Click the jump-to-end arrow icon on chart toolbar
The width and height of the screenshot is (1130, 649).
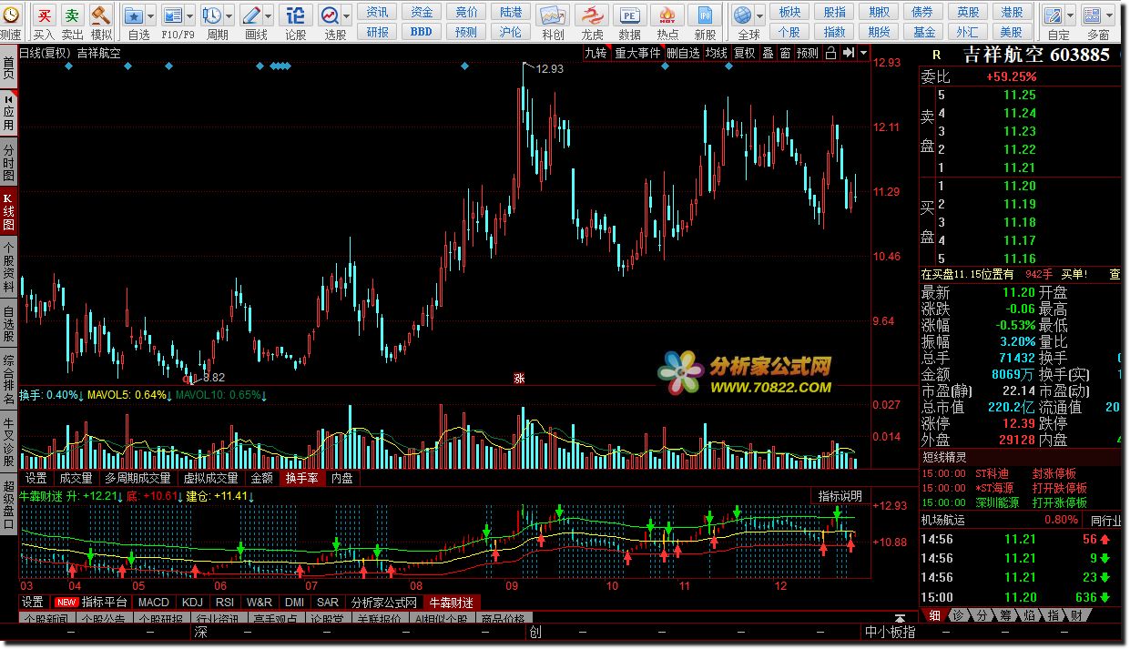tap(848, 53)
